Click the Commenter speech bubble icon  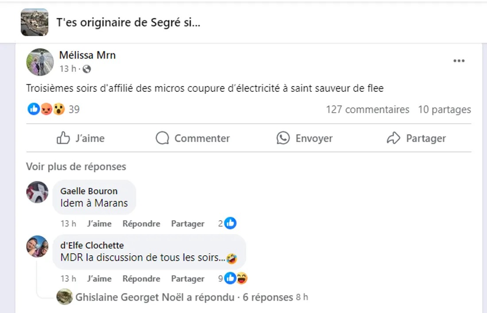pyautogui.click(x=162, y=138)
